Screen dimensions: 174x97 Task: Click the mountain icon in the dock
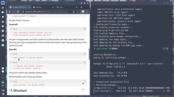pos(3,8)
